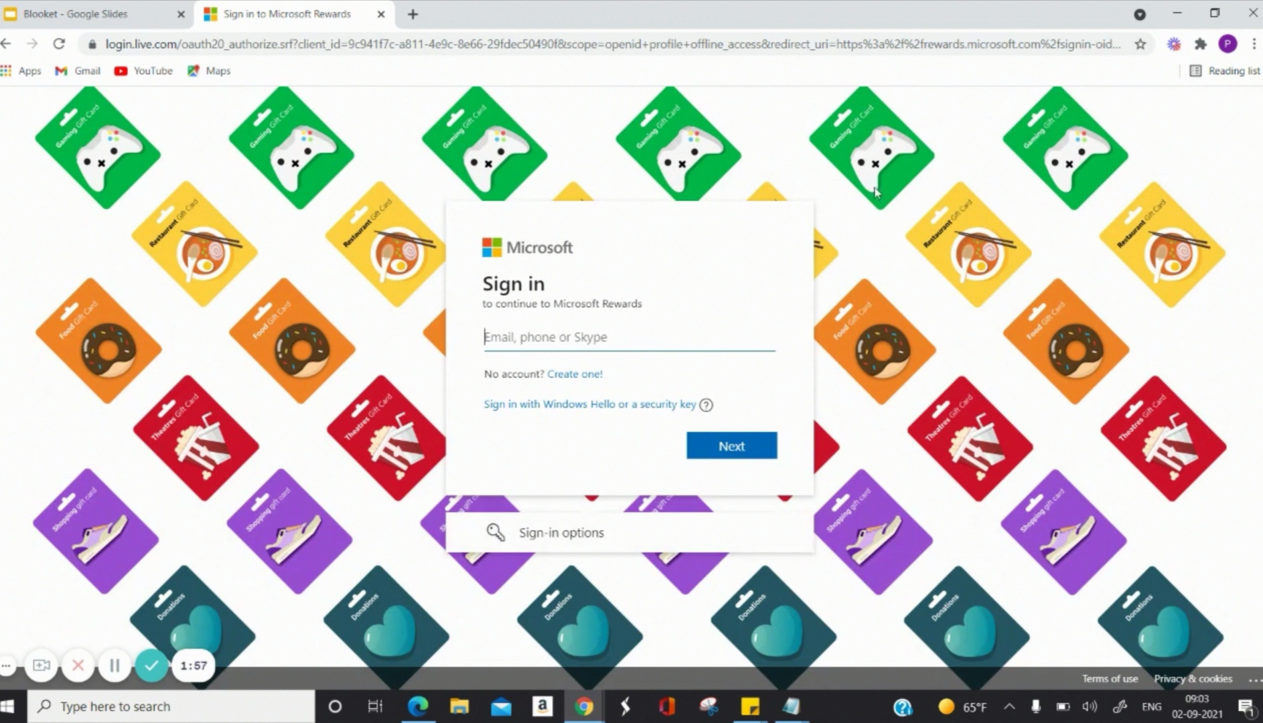Open the Reading list panel
This screenshot has height=723, width=1263.
1225,70
